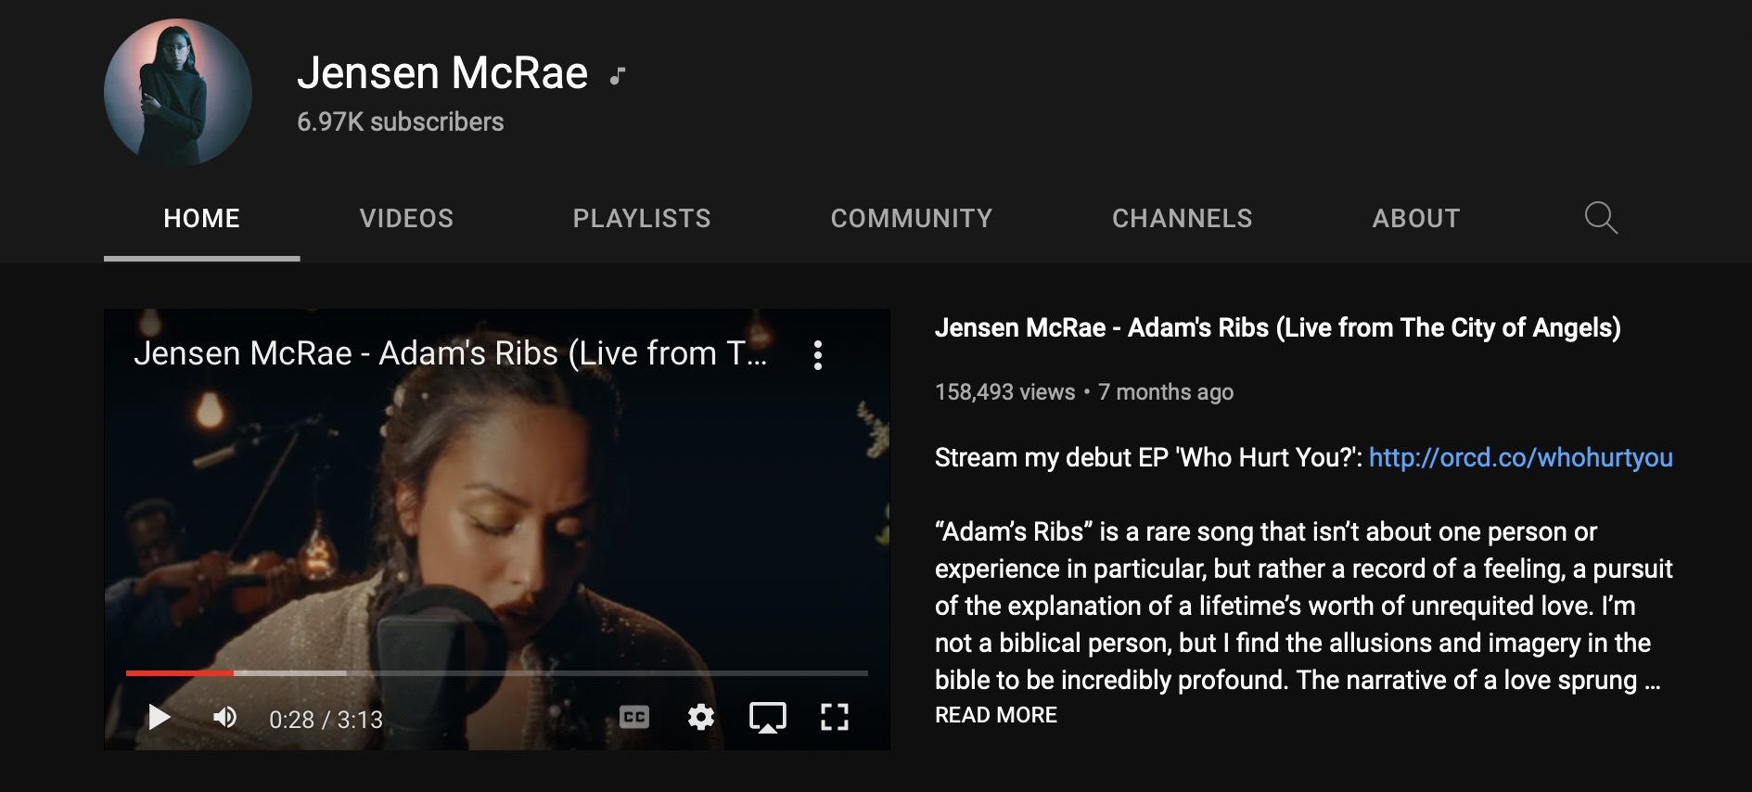Open the About tab
Image resolution: width=1752 pixels, height=792 pixels.
point(1416,218)
